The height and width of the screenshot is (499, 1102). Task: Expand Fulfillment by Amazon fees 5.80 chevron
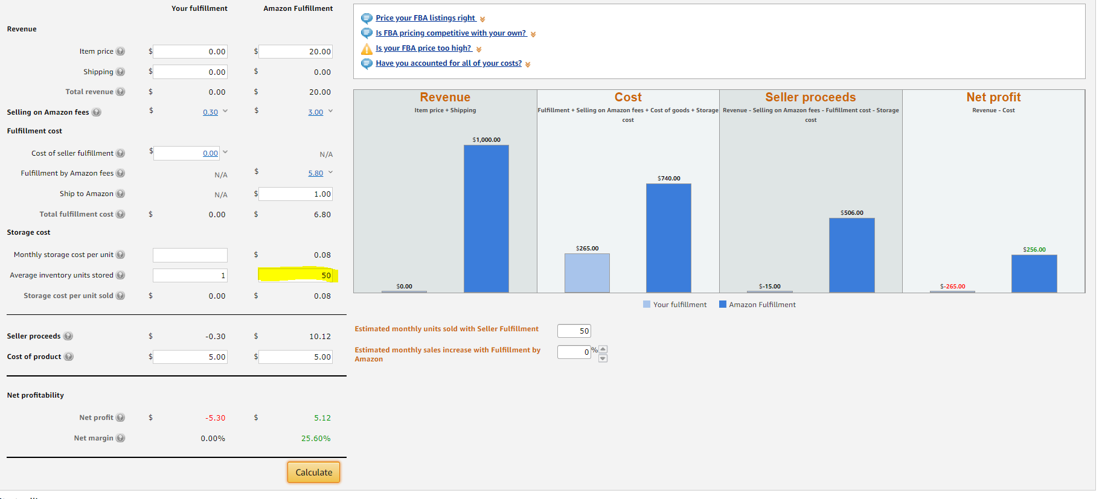(330, 172)
